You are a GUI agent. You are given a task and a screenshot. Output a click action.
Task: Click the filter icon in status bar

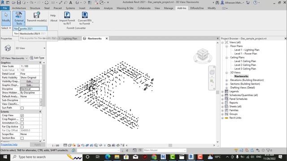(268, 150)
